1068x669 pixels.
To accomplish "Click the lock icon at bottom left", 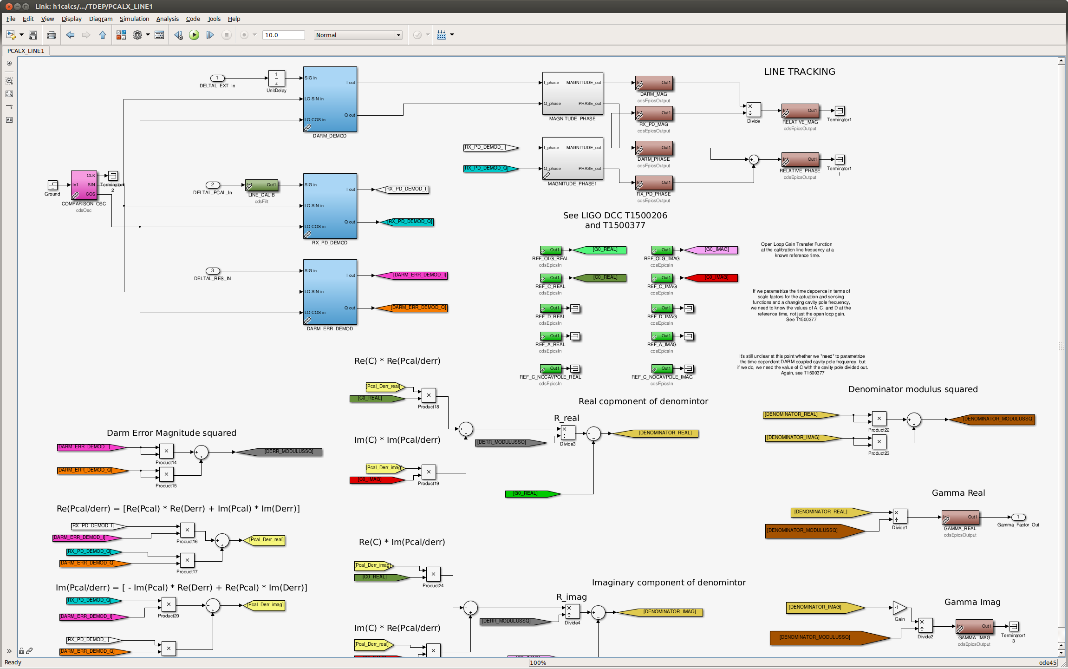I will tap(21, 651).
